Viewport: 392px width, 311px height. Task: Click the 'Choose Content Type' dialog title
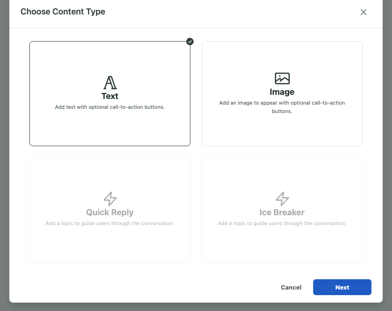tap(63, 12)
